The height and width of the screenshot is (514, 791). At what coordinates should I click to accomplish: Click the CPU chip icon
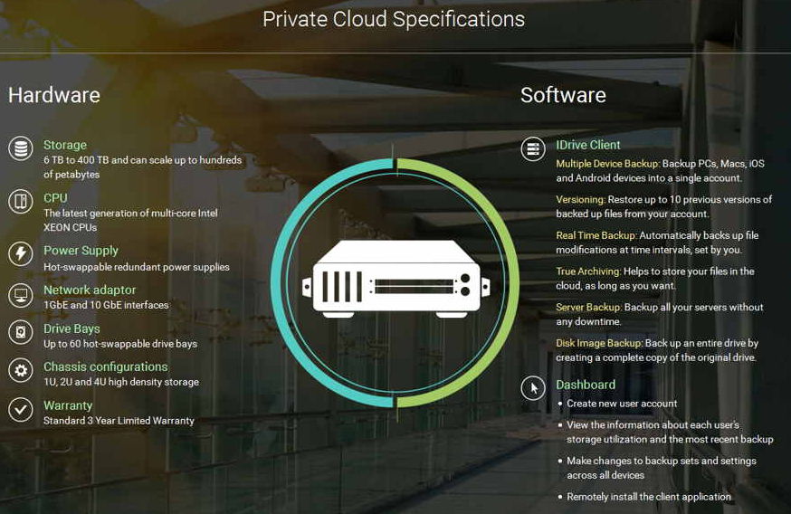click(21, 201)
